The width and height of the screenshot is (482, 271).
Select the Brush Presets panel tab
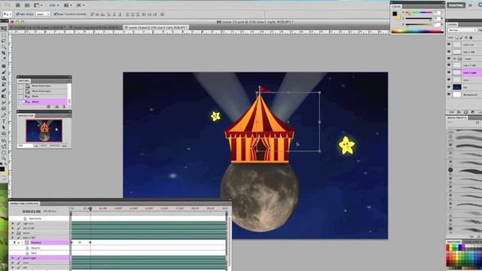point(457,117)
